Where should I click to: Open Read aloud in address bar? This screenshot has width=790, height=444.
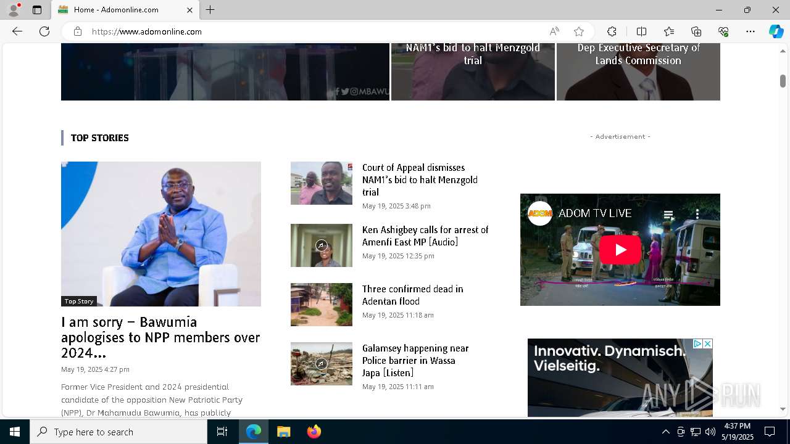pyautogui.click(x=554, y=31)
